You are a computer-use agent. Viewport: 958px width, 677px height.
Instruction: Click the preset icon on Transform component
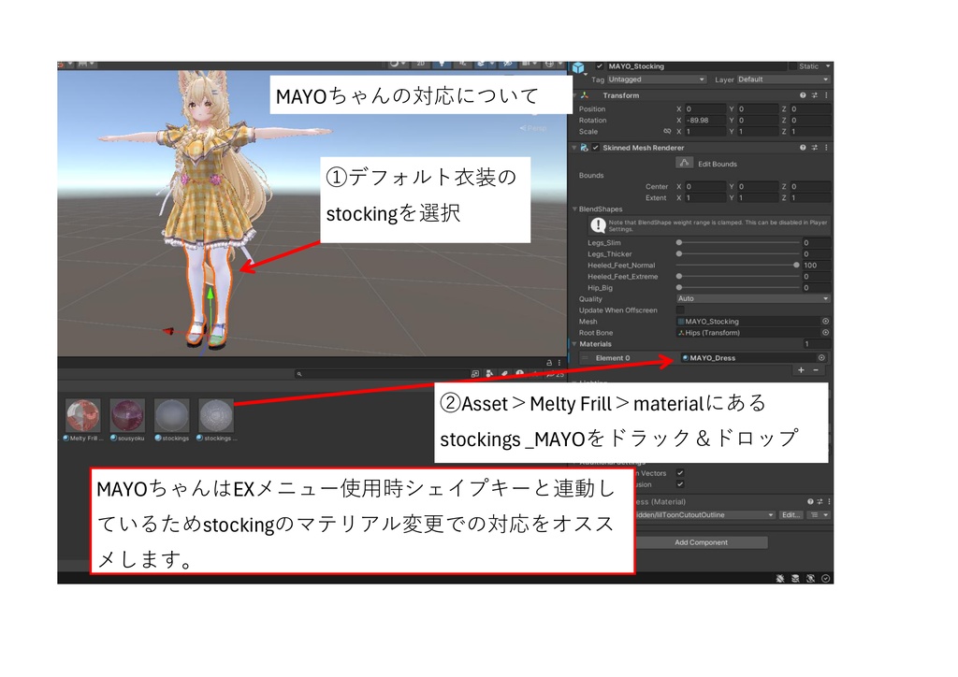point(813,95)
